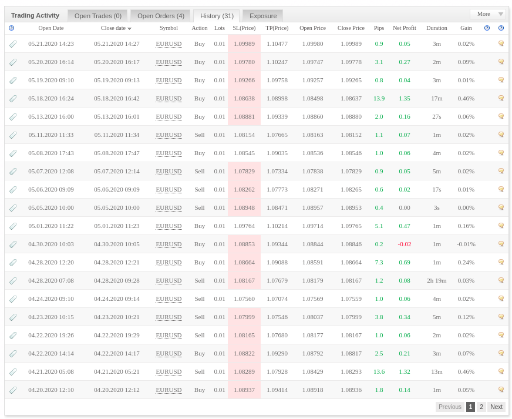Image resolution: width=512 pixels, height=419 pixels.
Task: Sort by Lots column header
Action: [x=220, y=28]
